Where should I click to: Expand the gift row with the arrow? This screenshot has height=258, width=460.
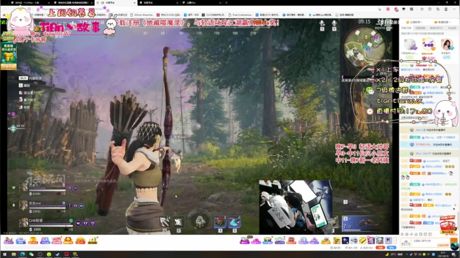[395, 241]
